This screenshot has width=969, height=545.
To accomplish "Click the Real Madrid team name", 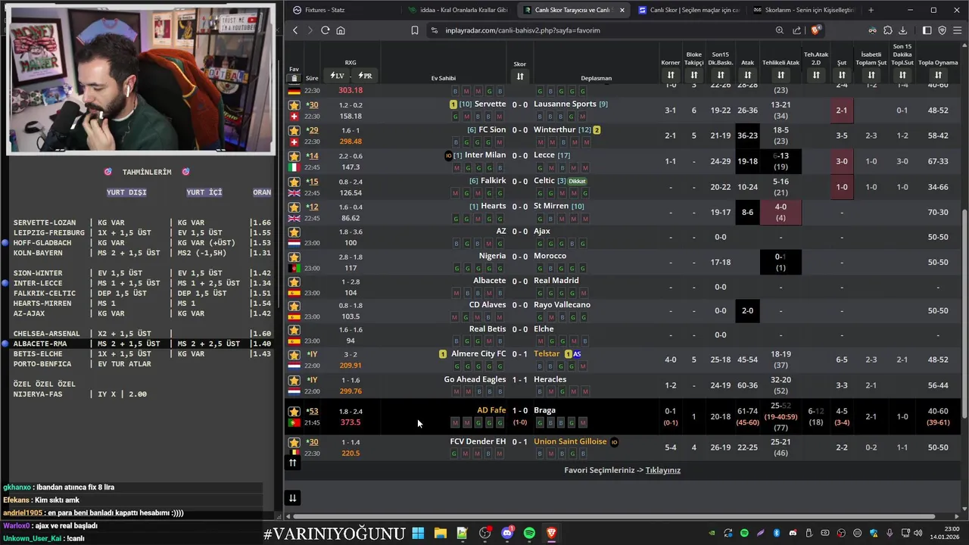I will (556, 280).
